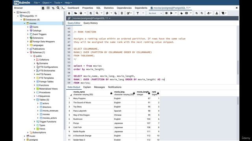252x141 pixels.
Task: Click the 'Mary Poppins' cell
Action: [93, 98]
